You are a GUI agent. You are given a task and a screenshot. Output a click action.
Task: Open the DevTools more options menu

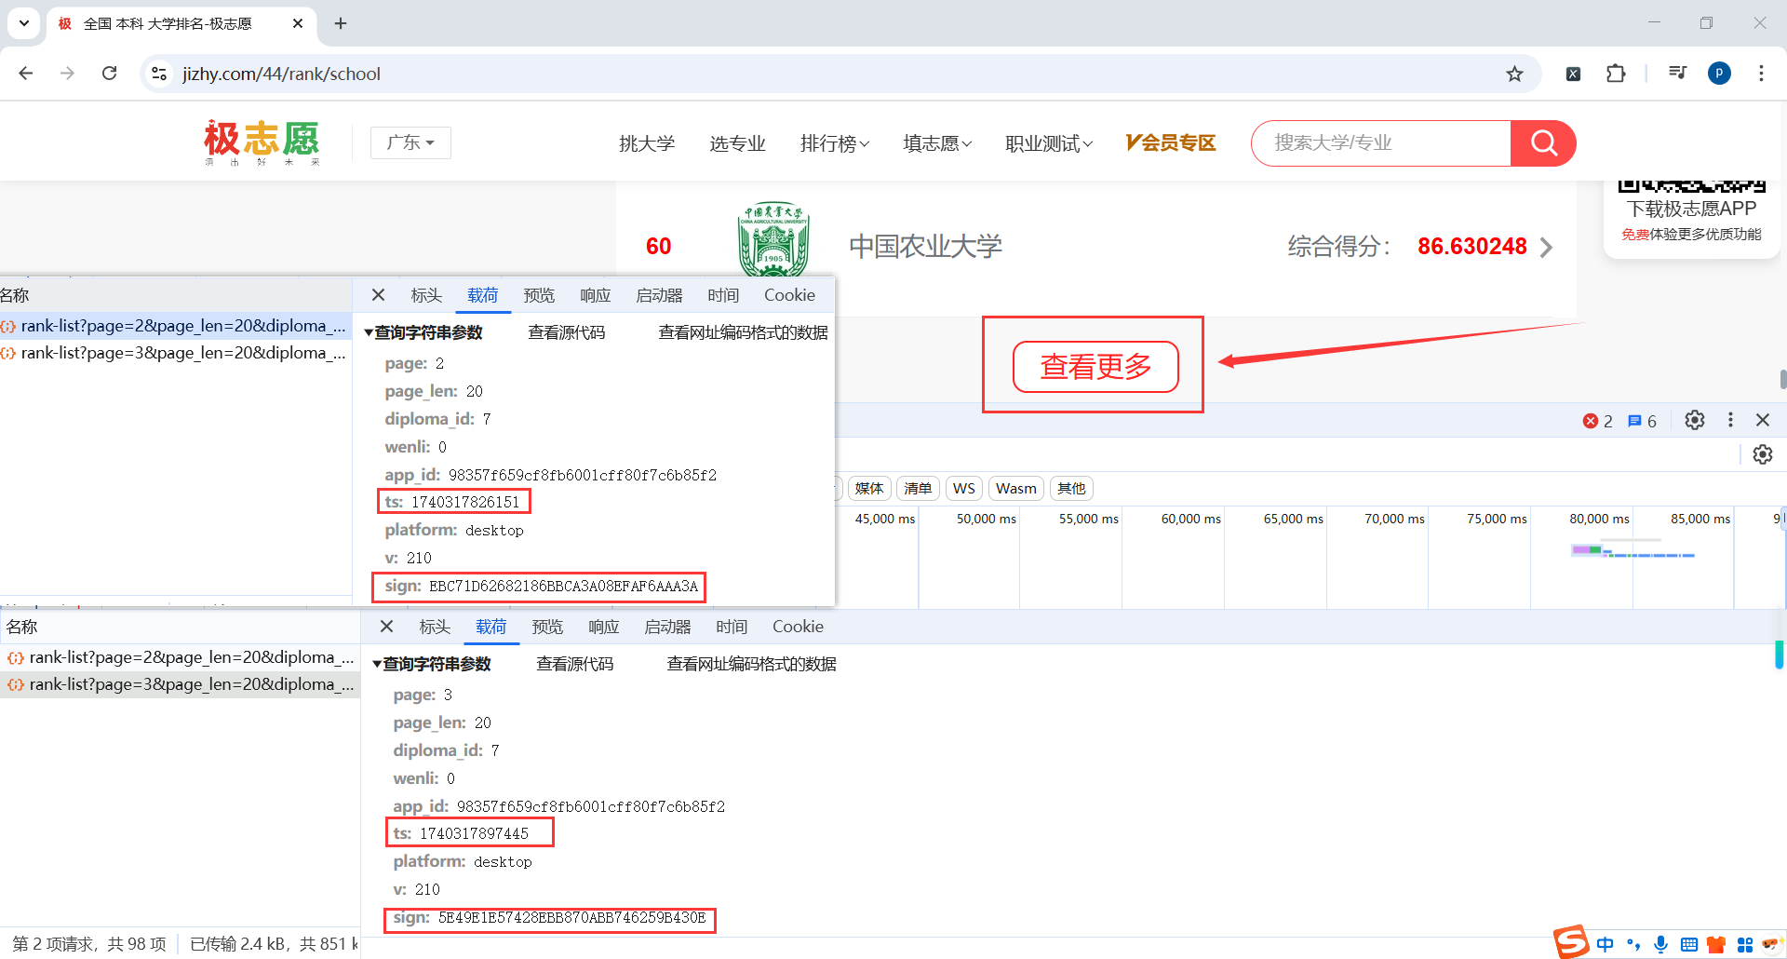click(x=1730, y=420)
